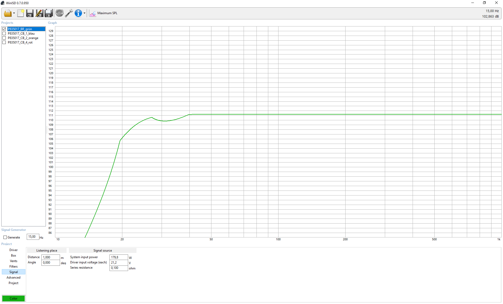The height and width of the screenshot is (304, 503).
Task: Open the Maximum SPL graph type selector
Action: point(104,13)
